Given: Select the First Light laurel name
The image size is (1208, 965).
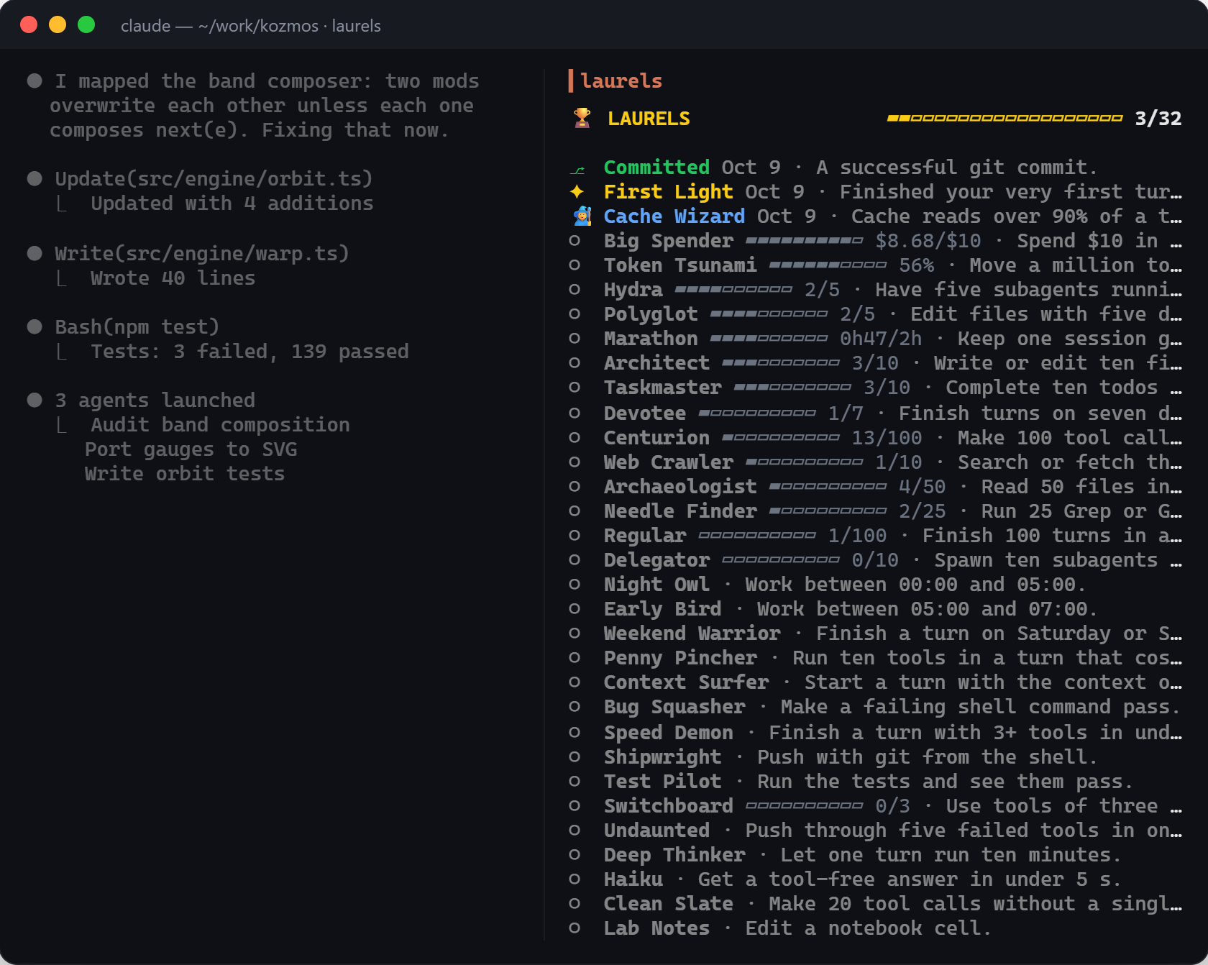Looking at the screenshot, I should click(668, 191).
